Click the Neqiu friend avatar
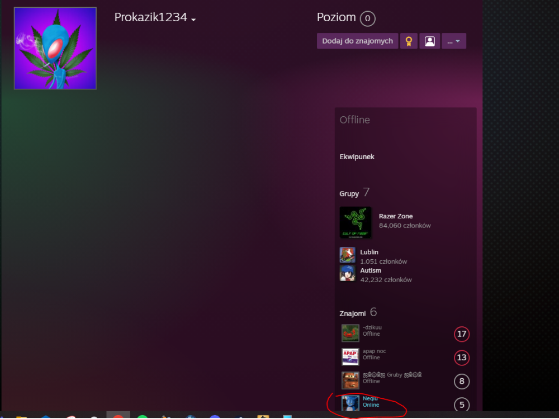This screenshot has height=419, width=559. (350, 403)
